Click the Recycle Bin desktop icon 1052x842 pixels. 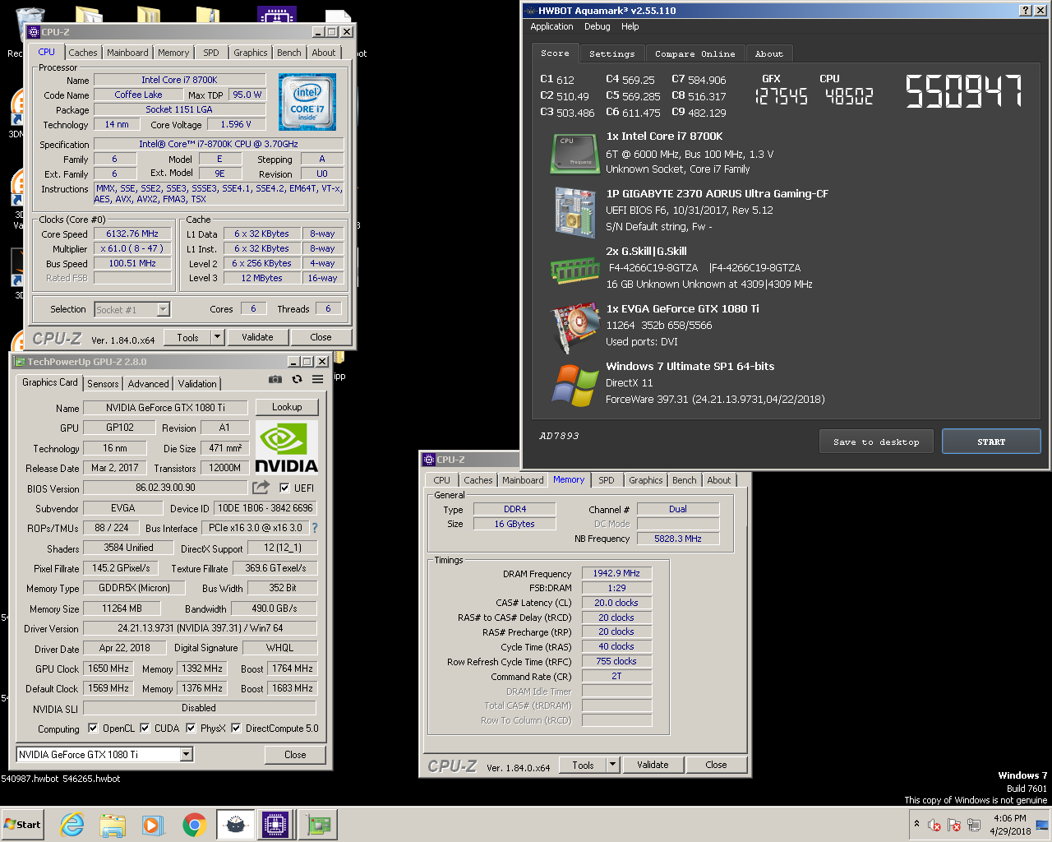30,23
